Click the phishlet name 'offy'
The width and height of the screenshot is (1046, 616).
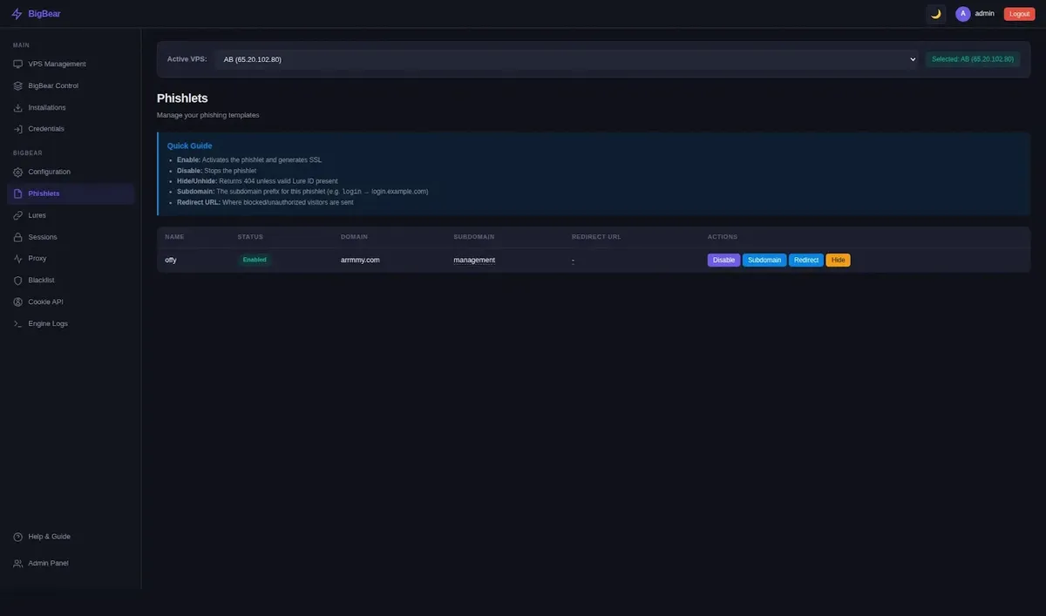click(x=171, y=260)
